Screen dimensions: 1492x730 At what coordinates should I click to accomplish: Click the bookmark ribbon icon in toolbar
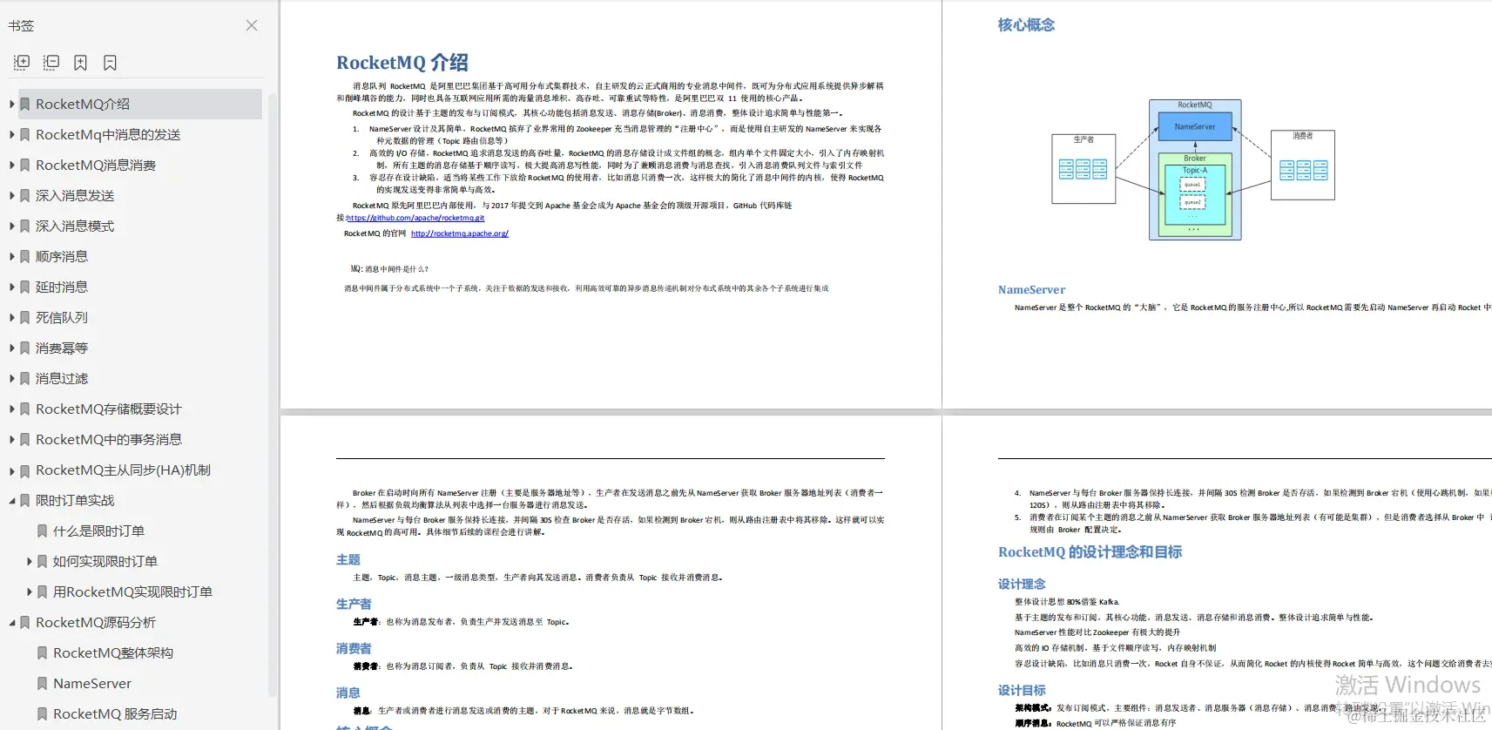110,63
